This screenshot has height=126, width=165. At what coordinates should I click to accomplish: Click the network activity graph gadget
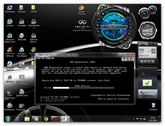pos(147,73)
